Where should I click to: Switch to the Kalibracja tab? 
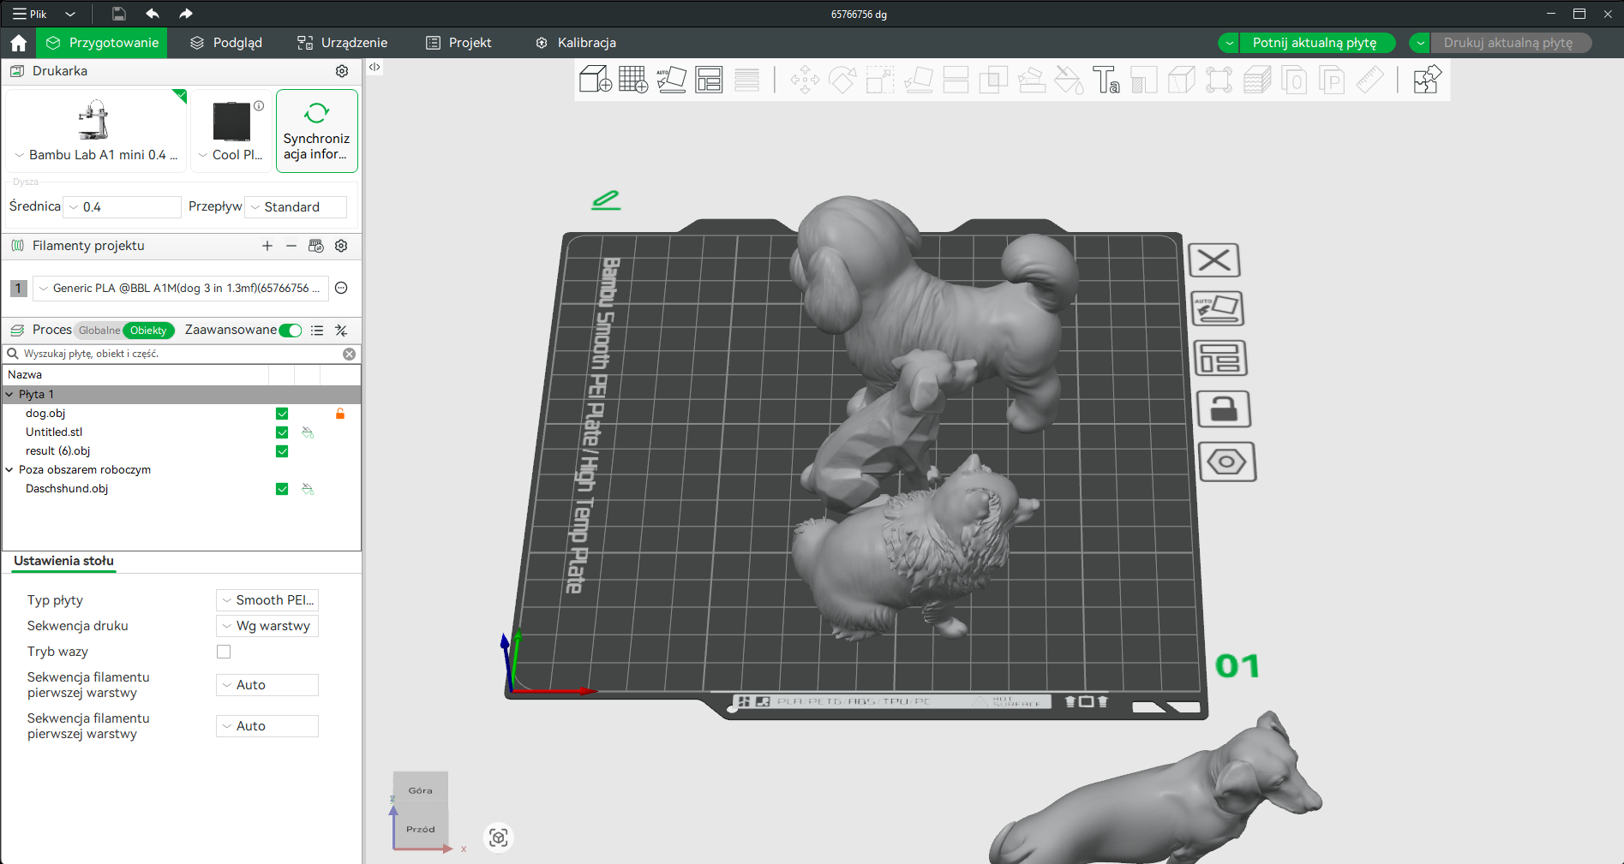[576, 43]
